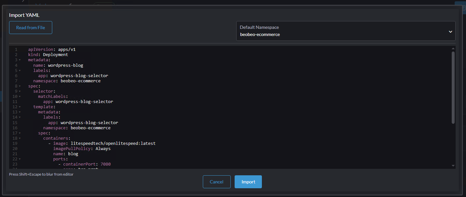466x197 pixels.
Task: Click line number 19 in the gutter
Action: click(x=15, y=144)
